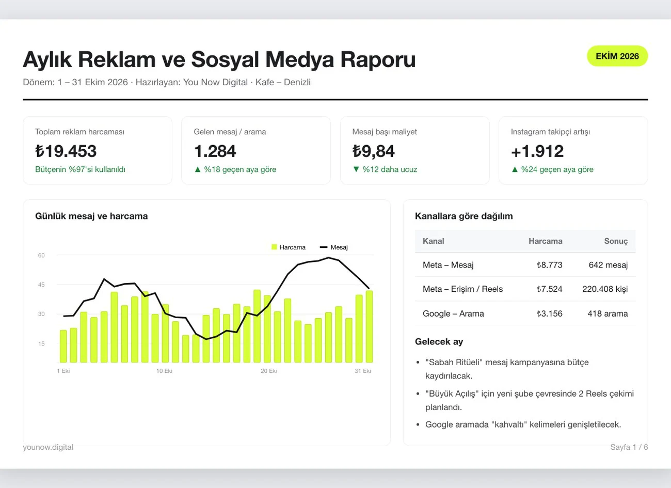Image resolution: width=671 pixels, height=488 pixels.
Task: Click the Toplam reklam harcaması label
Action: pos(79,132)
